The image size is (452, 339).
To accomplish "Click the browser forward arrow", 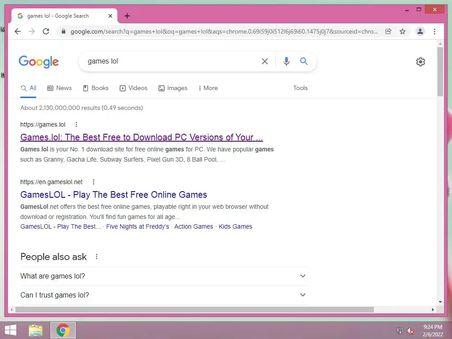I will click(32, 31).
